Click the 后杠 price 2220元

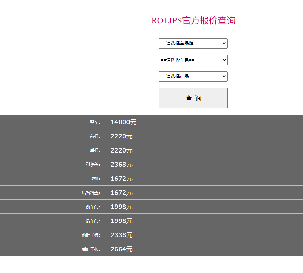pos(121,150)
